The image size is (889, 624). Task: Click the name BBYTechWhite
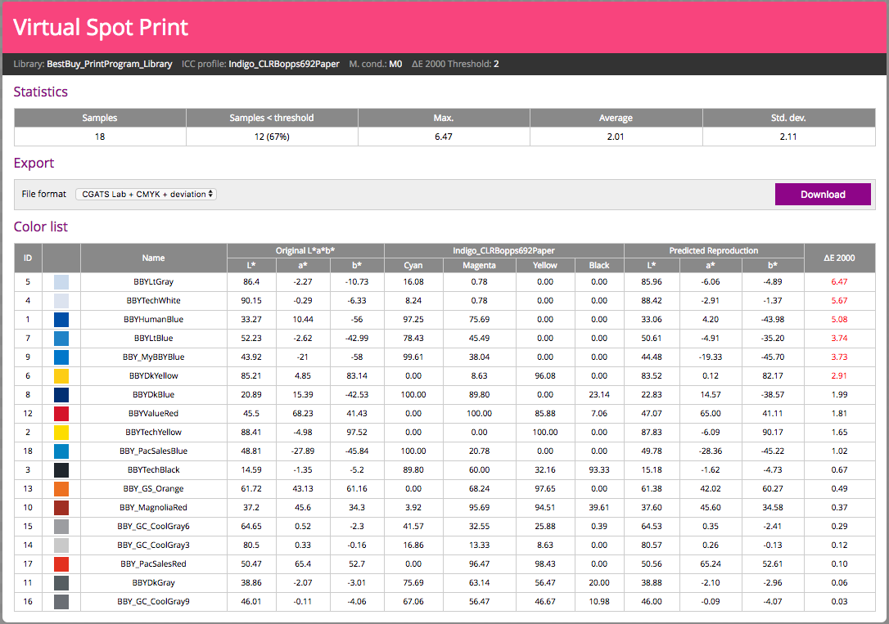(x=154, y=301)
